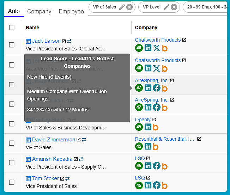Open Tom Stoker's contact name link
Screen dimensions: 230x195
pos(45,178)
